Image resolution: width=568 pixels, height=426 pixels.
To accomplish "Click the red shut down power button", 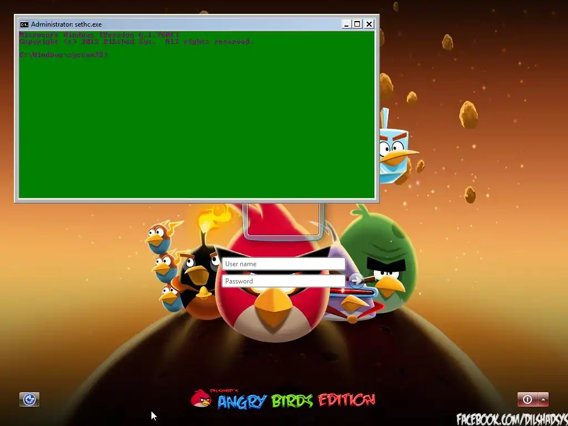I will coord(528,399).
